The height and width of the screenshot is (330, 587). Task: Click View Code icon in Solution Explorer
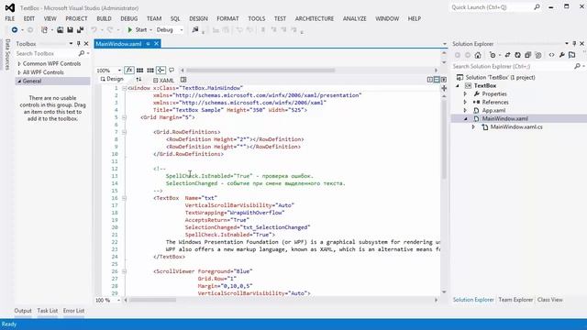pyautogui.click(x=551, y=55)
